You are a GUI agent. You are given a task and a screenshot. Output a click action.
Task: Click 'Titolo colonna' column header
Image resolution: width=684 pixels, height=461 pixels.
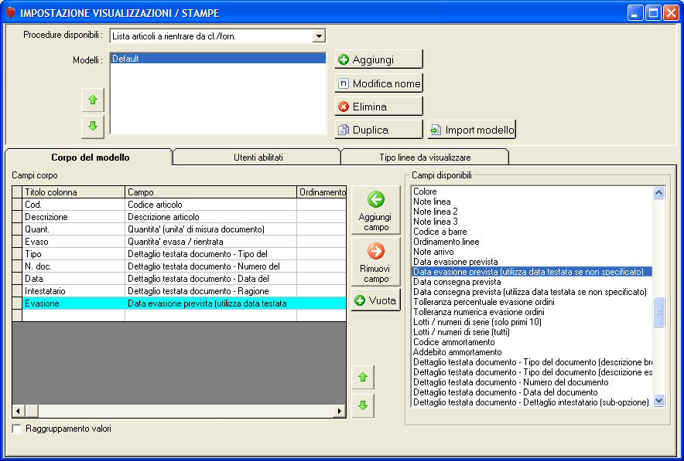pos(74,192)
